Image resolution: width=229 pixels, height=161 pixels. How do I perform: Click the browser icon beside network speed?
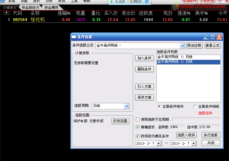[147, 2]
